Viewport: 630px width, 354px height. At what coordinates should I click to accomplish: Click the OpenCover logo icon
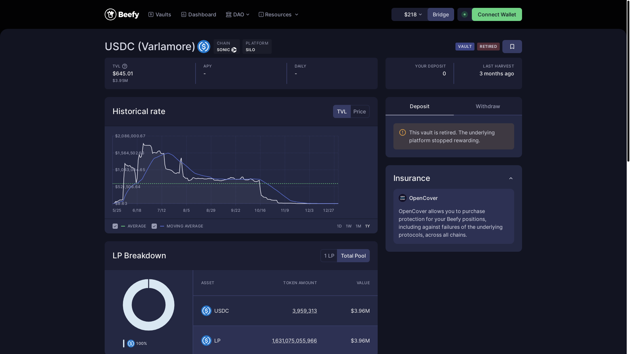pos(403,198)
